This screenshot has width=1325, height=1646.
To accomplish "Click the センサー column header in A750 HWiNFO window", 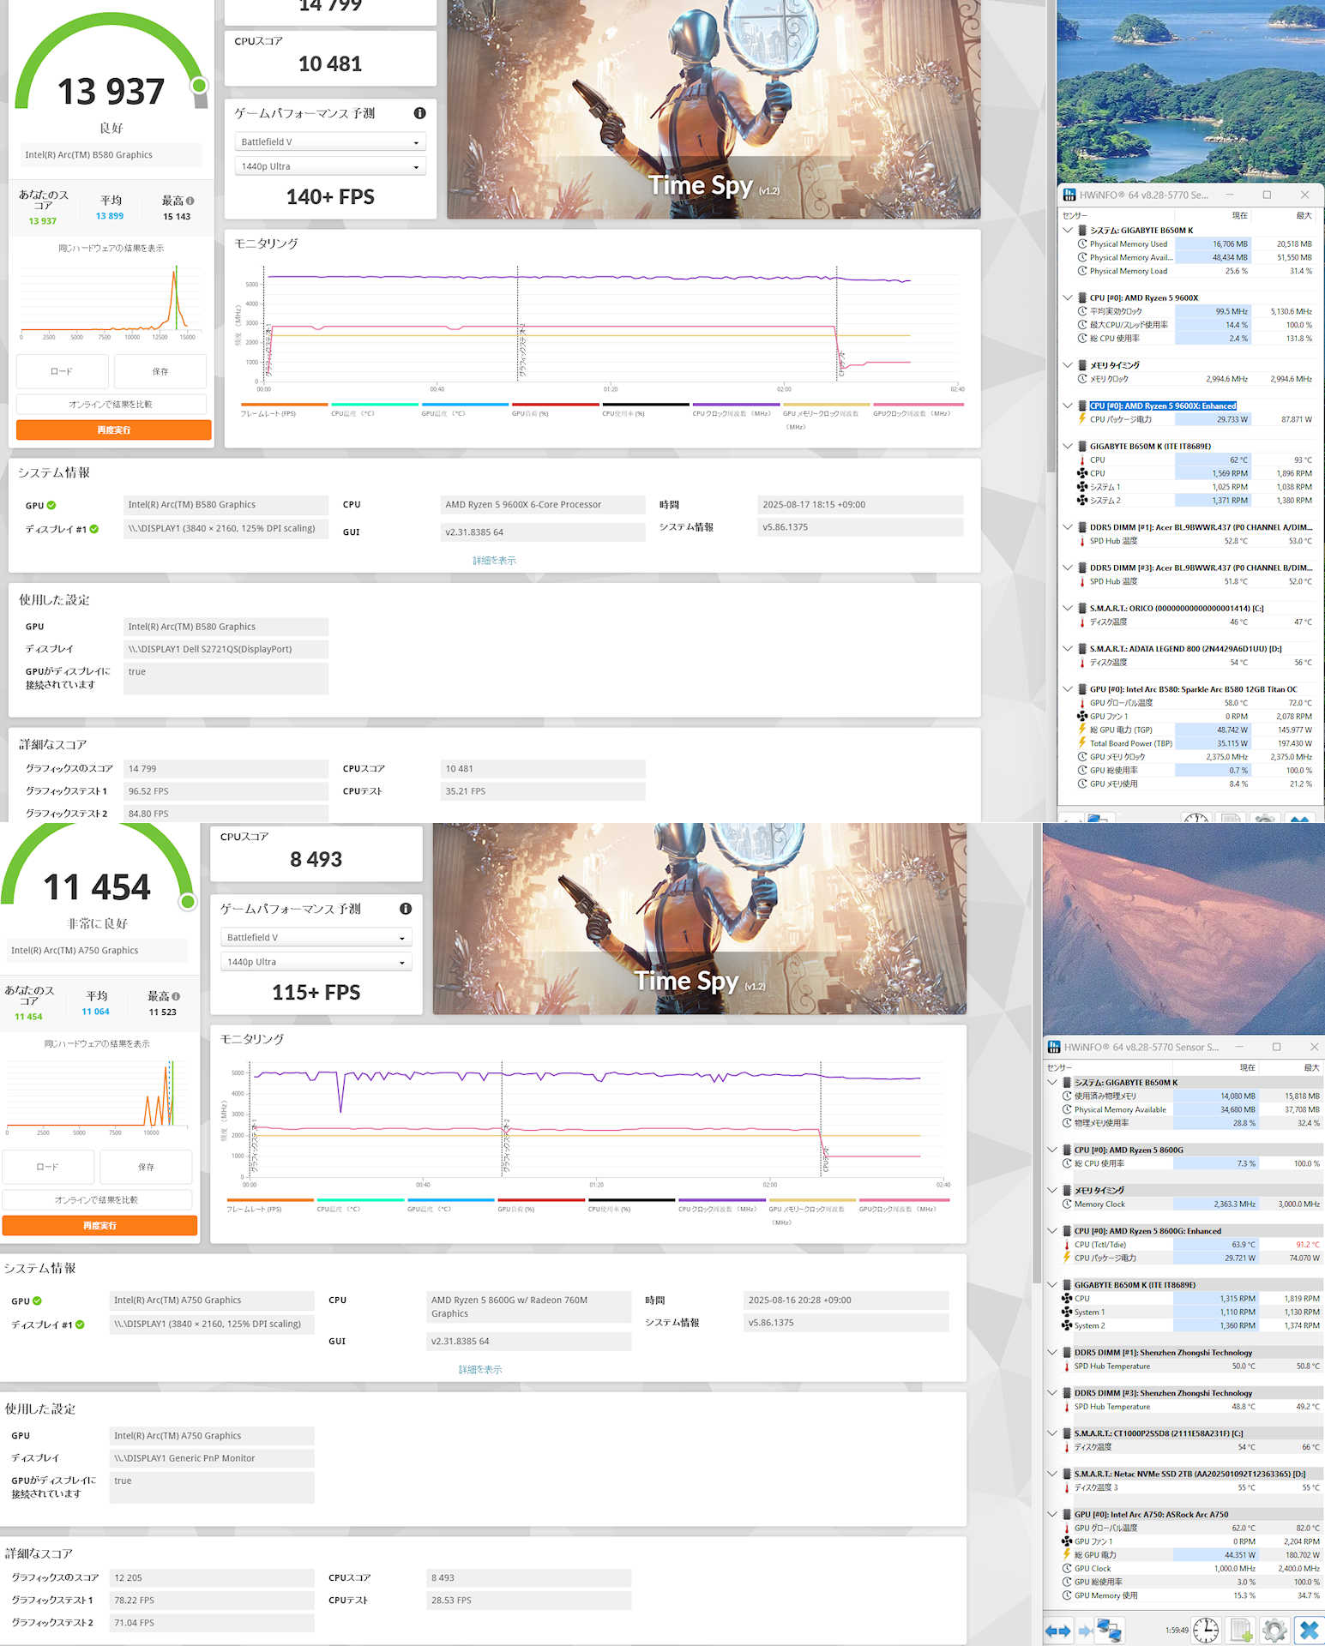I will (1108, 1067).
